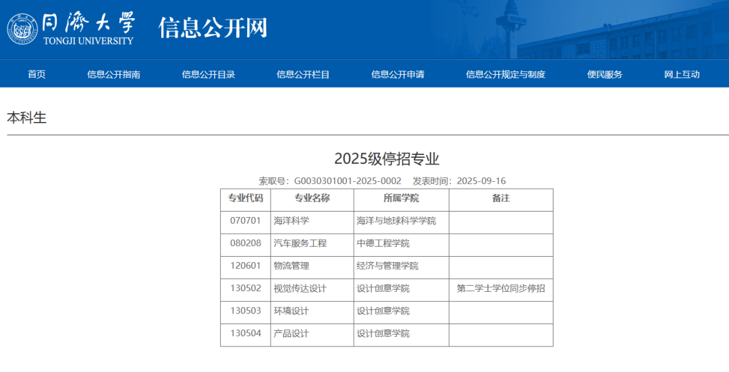Click the 汽车服务工程 table cell
The image size is (729, 372).
pyautogui.click(x=300, y=243)
